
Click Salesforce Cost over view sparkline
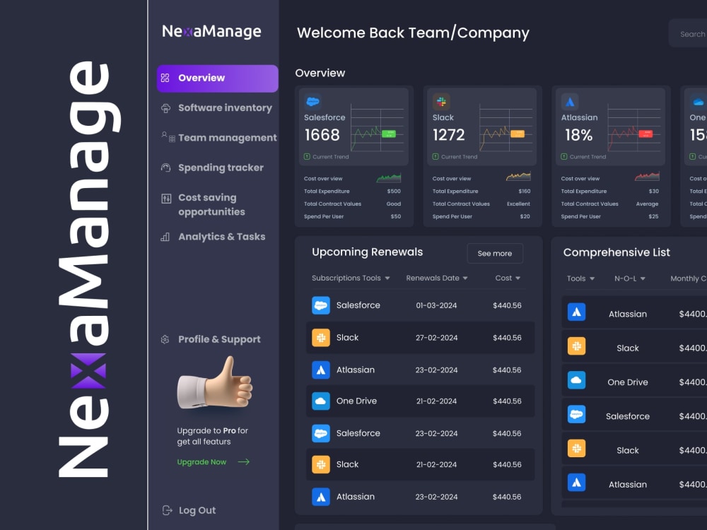click(389, 178)
